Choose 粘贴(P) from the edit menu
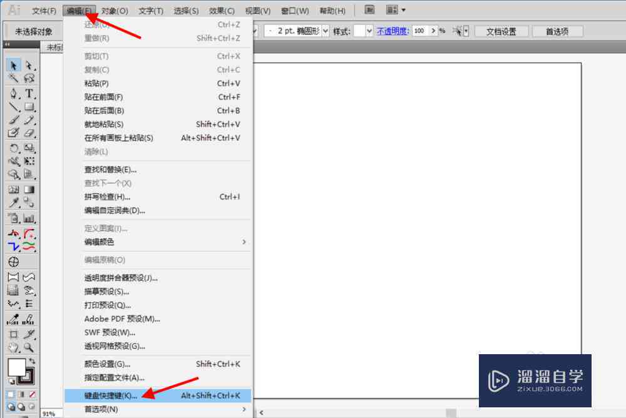The height and width of the screenshot is (418, 626). (158, 83)
